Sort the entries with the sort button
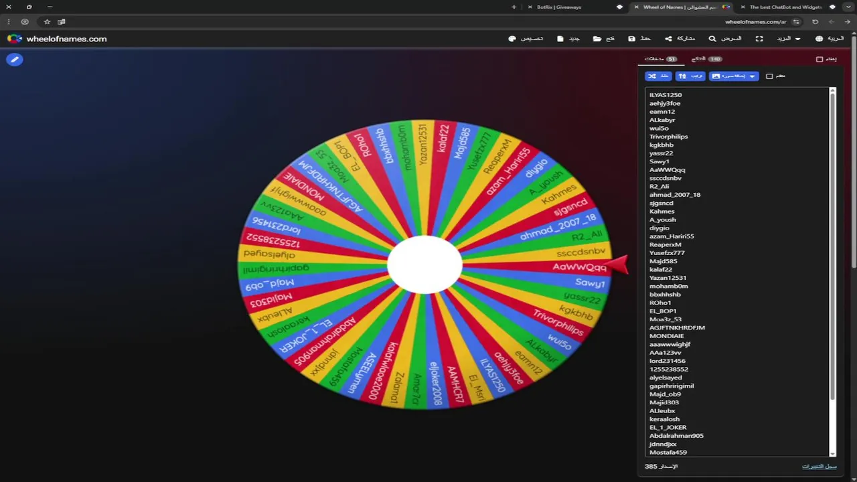The image size is (857, 482). pyautogui.click(x=690, y=76)
